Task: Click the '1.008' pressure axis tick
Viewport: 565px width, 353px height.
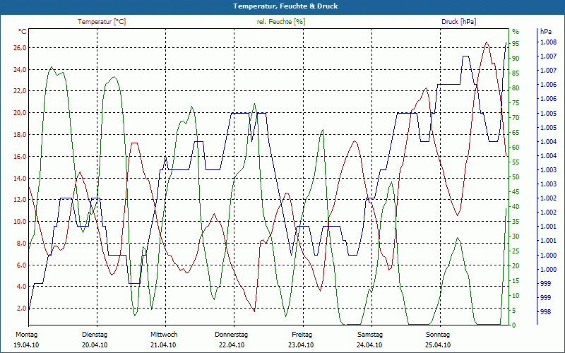Action: [548, 42]
